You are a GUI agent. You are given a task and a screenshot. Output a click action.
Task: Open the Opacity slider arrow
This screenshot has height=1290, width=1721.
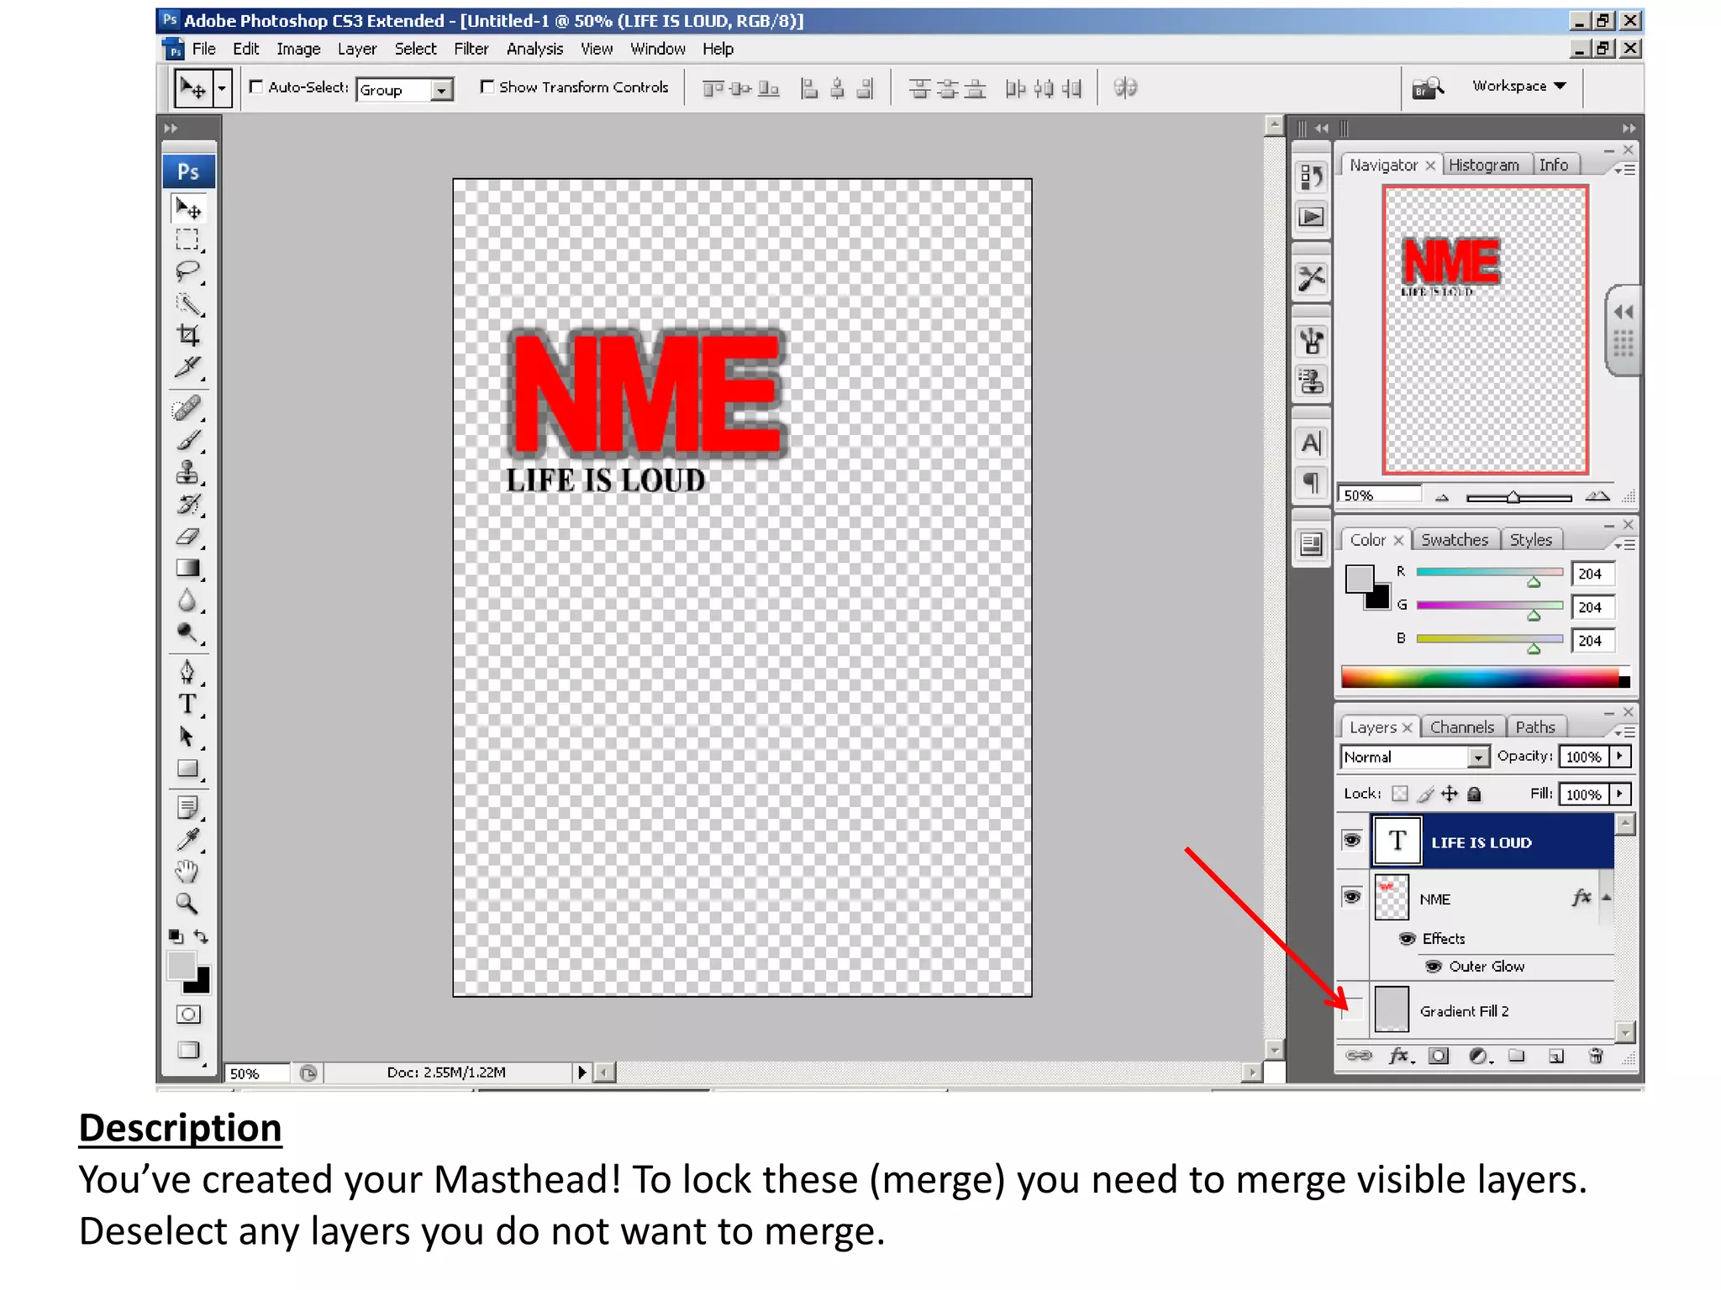tap(1619, 757)
